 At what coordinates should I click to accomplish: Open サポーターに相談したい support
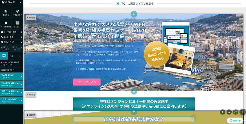(x=12, y=93)
